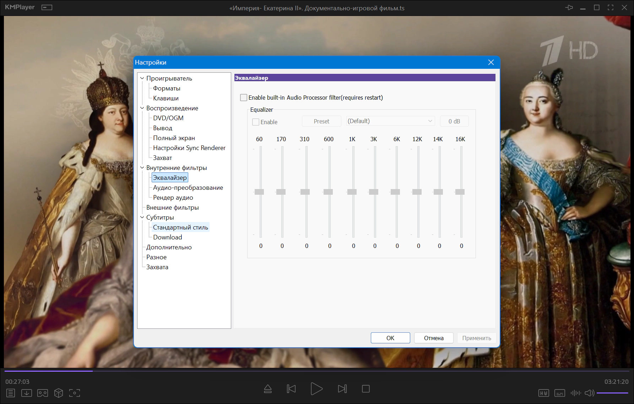
Task: Open Полный экран settings
Action: point(174,138)
